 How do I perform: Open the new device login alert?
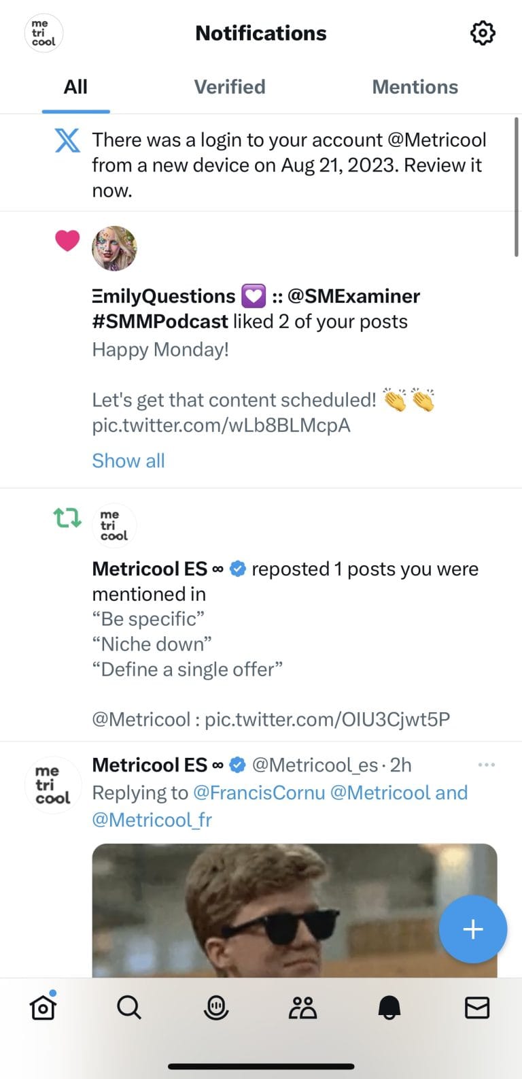[289, 165]
